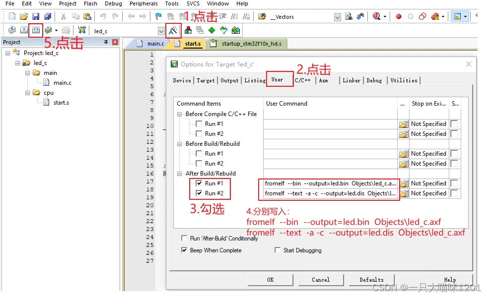
Task: Click the Run #2 fromelf --text command field
Action: coord(330,193)
